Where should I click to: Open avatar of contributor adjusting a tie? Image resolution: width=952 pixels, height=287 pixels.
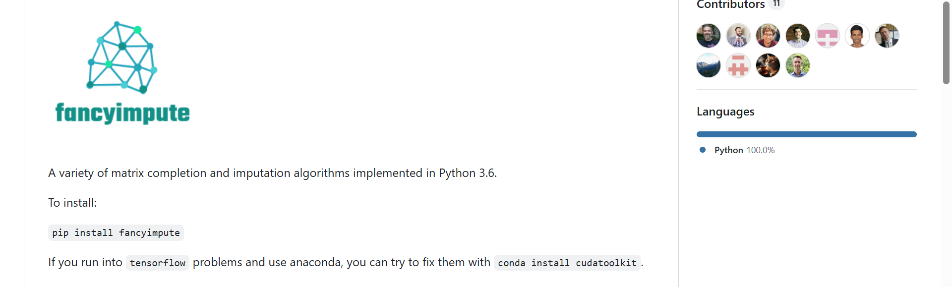738,36
